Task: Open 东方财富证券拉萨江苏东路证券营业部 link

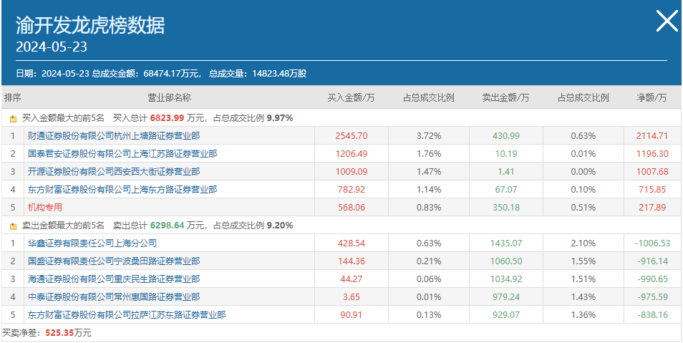Action: pos(127,314)
